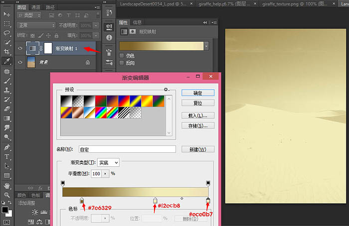Click the 新建(W) button
349x226 pixels.
tap(198, 149)
